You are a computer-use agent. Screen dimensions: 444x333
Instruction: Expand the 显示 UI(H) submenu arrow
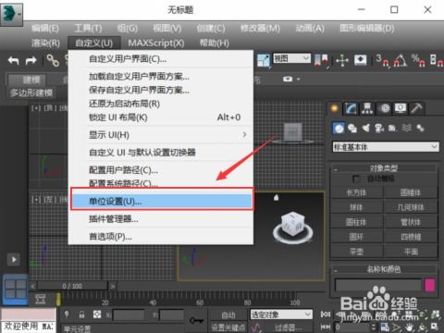[x=244, y=135]
